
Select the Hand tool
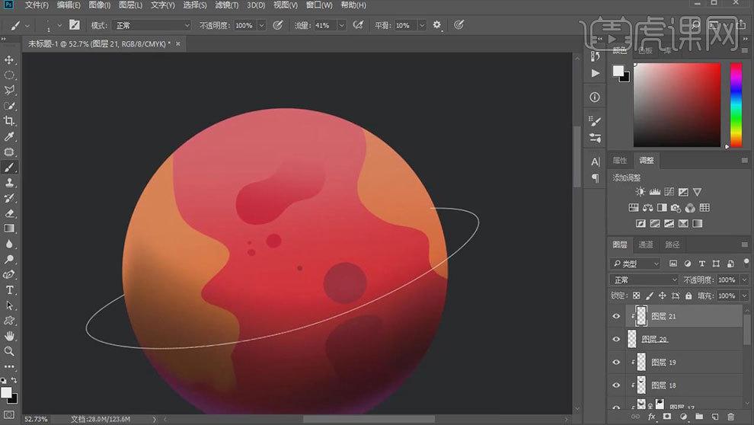click(x=10, y=336)
